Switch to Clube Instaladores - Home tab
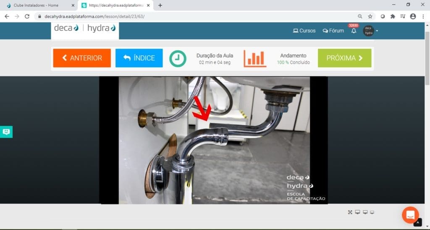 pyautogui.click(x=39, y=5)
